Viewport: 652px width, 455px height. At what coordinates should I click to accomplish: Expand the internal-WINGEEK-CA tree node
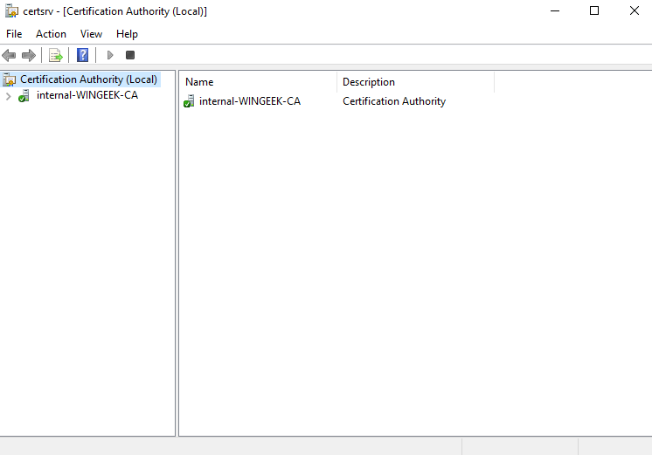tap(8, 96)
